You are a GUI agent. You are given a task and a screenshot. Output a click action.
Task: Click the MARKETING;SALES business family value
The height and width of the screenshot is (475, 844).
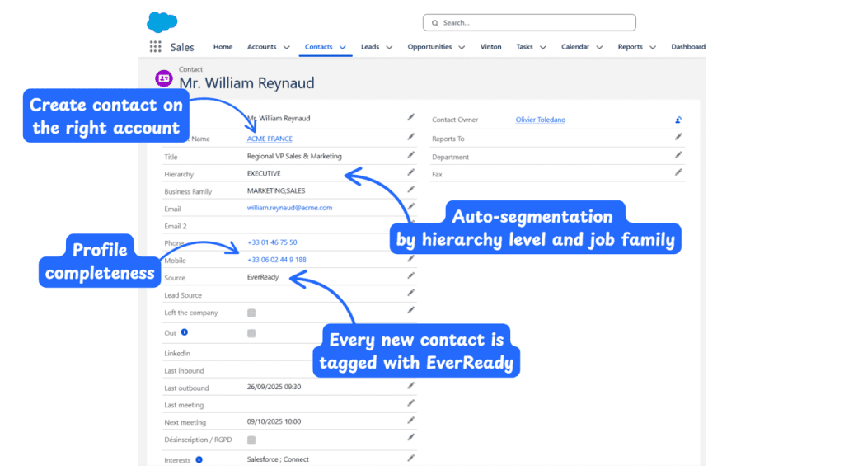276,190
